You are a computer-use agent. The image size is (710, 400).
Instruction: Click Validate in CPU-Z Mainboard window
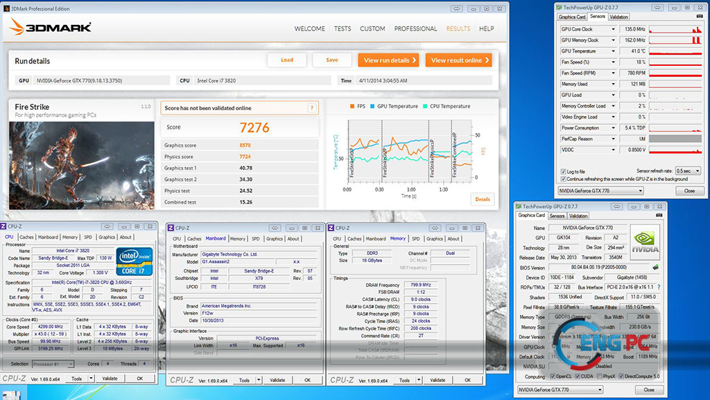click(x=277, y=380)
